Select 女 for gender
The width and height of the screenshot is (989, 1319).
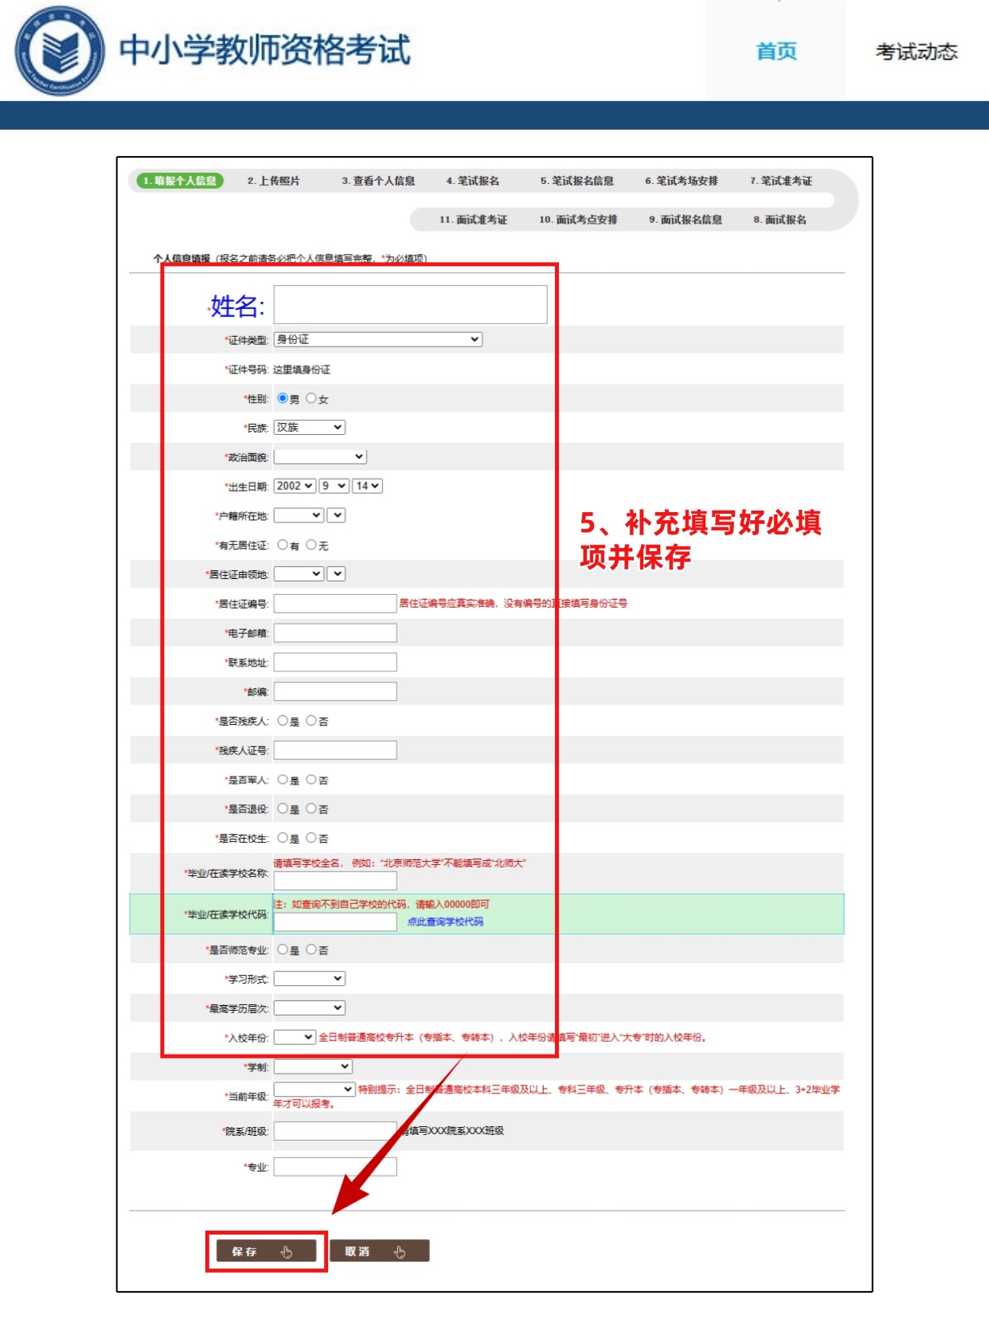click(x=311, y=398)
